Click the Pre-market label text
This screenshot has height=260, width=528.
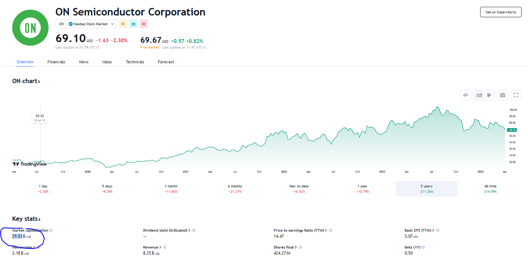(x=150, y=47)
